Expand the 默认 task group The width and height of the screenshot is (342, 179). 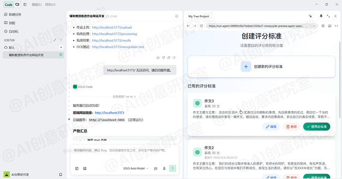[x=9, y=48]
